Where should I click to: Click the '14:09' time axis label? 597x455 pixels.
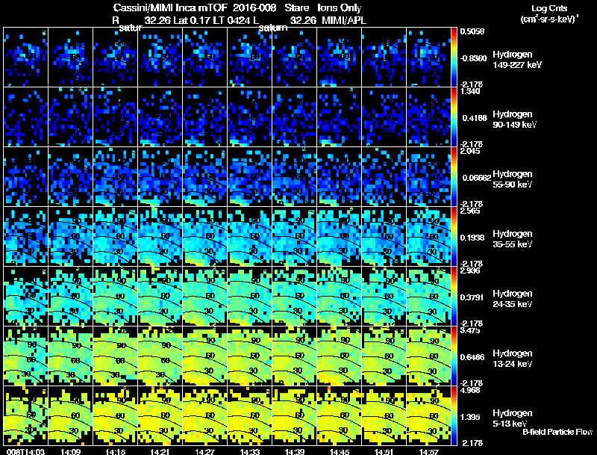(x=70, y=451)
